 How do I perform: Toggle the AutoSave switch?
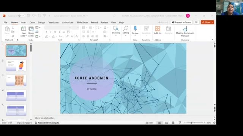pos(21,16)
